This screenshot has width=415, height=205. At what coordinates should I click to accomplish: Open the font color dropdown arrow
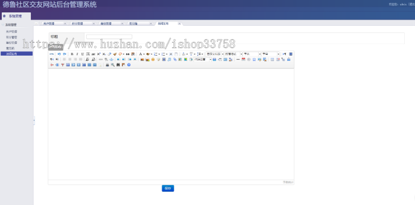tap(144, 54)
